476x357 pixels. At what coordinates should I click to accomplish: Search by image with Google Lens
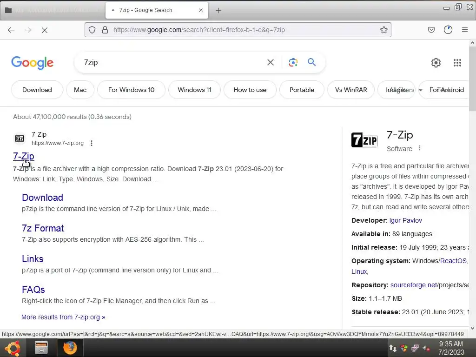293,62
